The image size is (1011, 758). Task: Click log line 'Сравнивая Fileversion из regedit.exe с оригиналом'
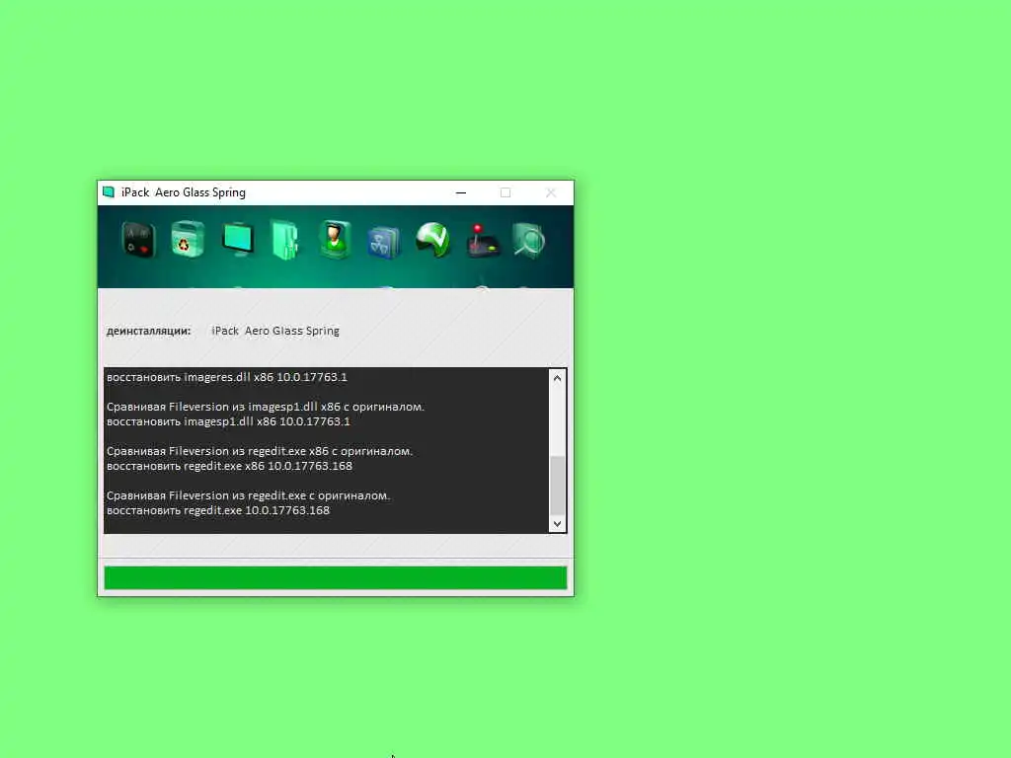click(x=248, y=495)
